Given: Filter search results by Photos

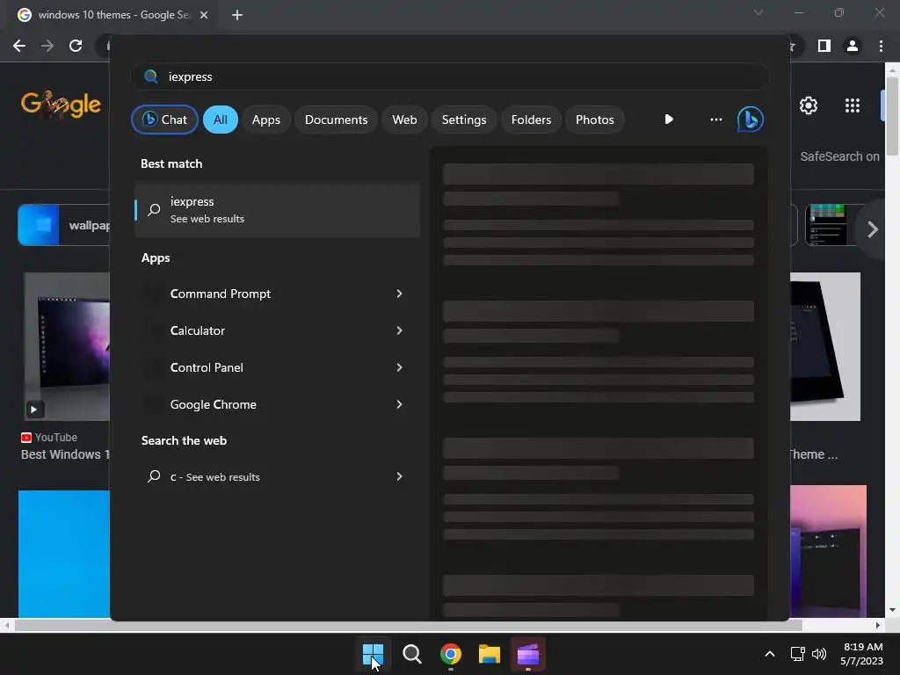Looking at the screenshot, I should (x=595, y=120).
